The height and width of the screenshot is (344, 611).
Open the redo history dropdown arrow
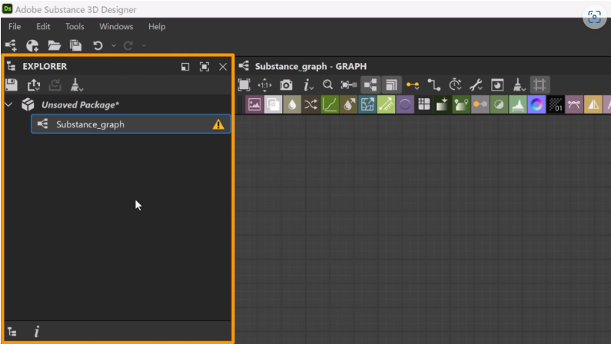pos(144,46)
